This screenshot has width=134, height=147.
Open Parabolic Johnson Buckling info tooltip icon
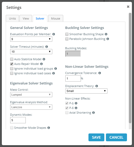[x=108, y=39]
